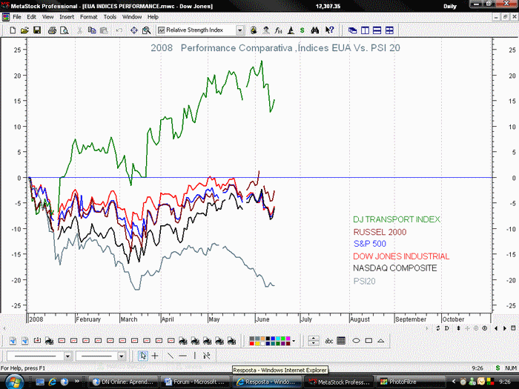
Task: Open a file with the folder icon
Action: click(x=24, y=30)
